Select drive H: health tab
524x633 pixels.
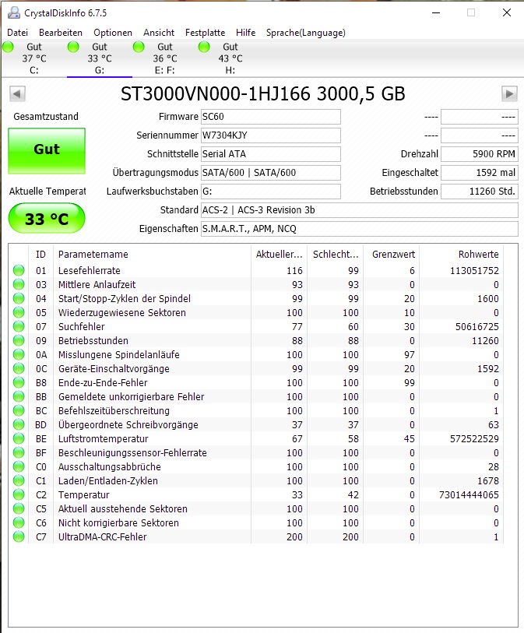coord(230,58)
